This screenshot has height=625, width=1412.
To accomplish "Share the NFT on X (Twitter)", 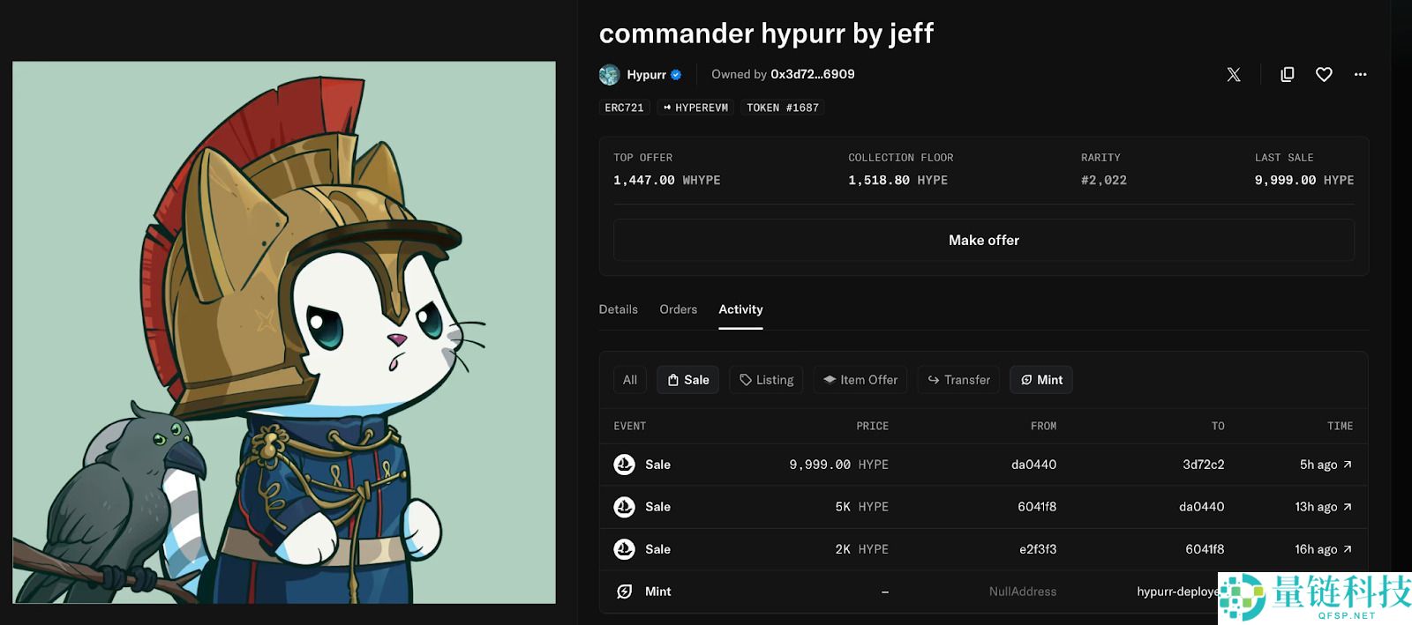I will coord(1233,75).
